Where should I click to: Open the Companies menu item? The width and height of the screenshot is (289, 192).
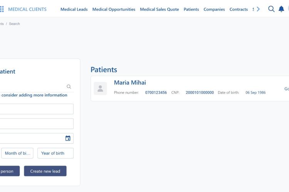(x=214, y=9)
